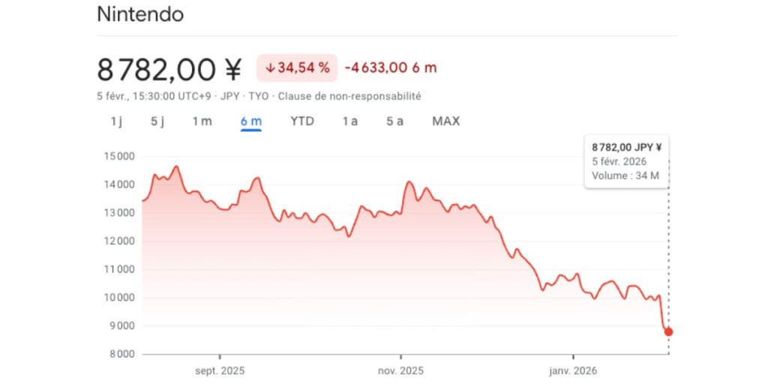
Task: Click the red end-point dot on chart
Action: (668, 331)
